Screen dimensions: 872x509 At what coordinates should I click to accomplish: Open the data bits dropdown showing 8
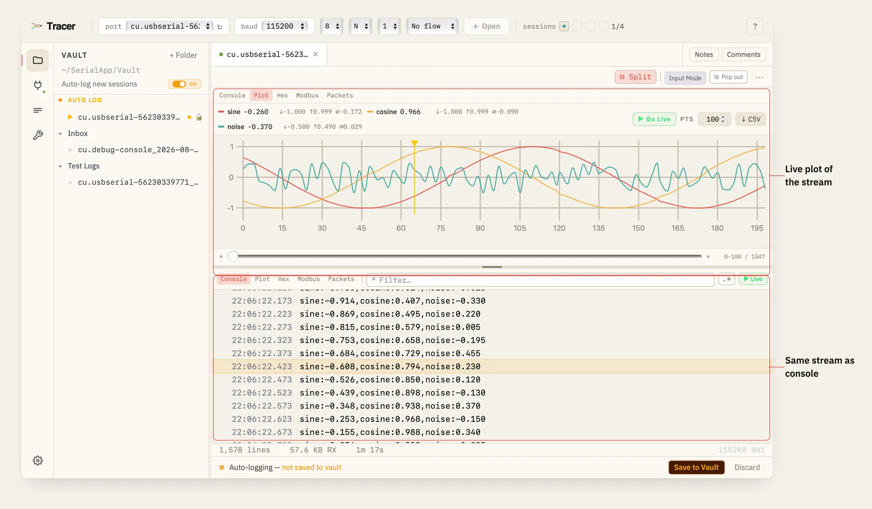(331, 26)
